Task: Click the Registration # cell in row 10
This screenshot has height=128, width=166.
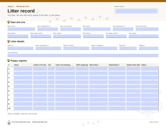Action: 117,108
